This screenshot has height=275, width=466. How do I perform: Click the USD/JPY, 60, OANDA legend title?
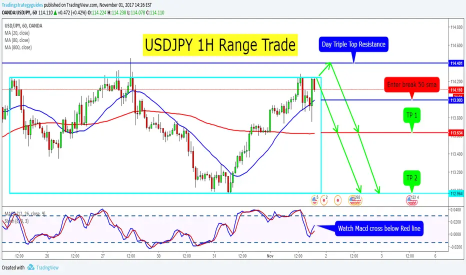[x=23, y=26]
